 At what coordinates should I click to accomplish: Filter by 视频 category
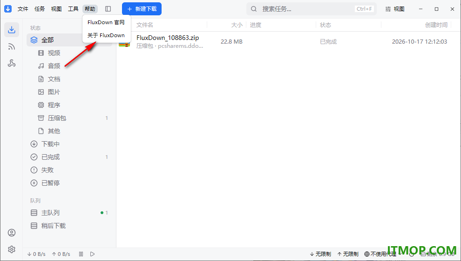[x=69, y=53]
